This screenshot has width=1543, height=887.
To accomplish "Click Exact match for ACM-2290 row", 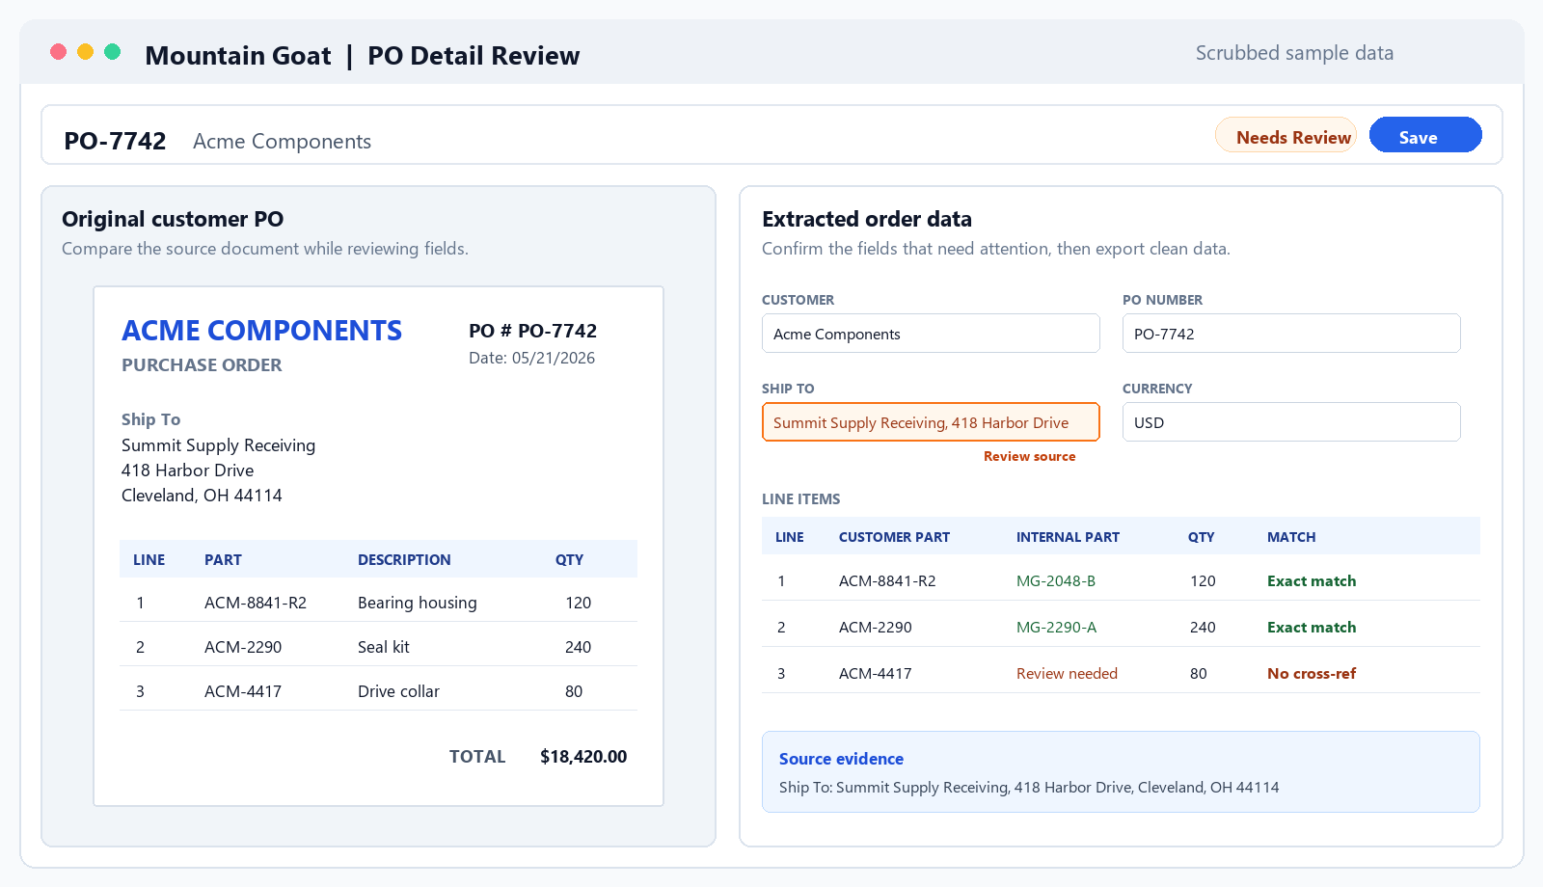I will 1312,628.
